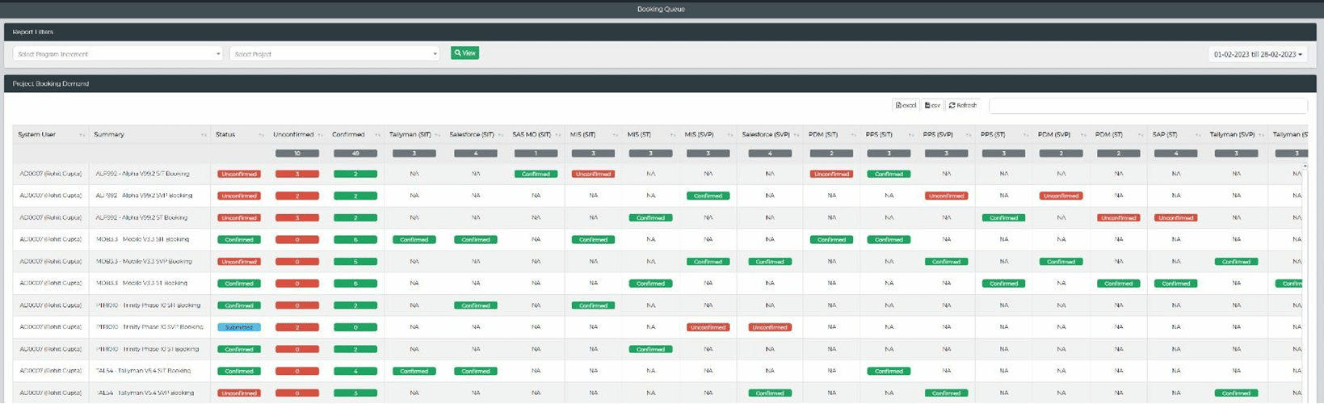This screenshot has width=1324, height=404.
Task: Click SAS MO (SIT) Confirmed badge in ALP992 SIT row
Action: pyautogui.click(x=536, y=174)
